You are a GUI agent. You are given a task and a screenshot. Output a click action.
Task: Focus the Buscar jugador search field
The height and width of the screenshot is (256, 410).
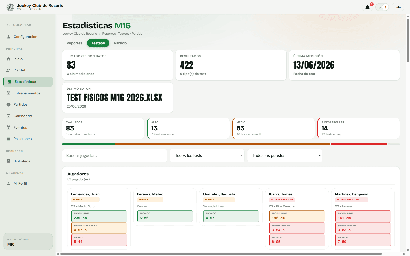click(115, 156)
